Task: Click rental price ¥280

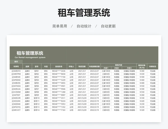Action: point(142,71)
